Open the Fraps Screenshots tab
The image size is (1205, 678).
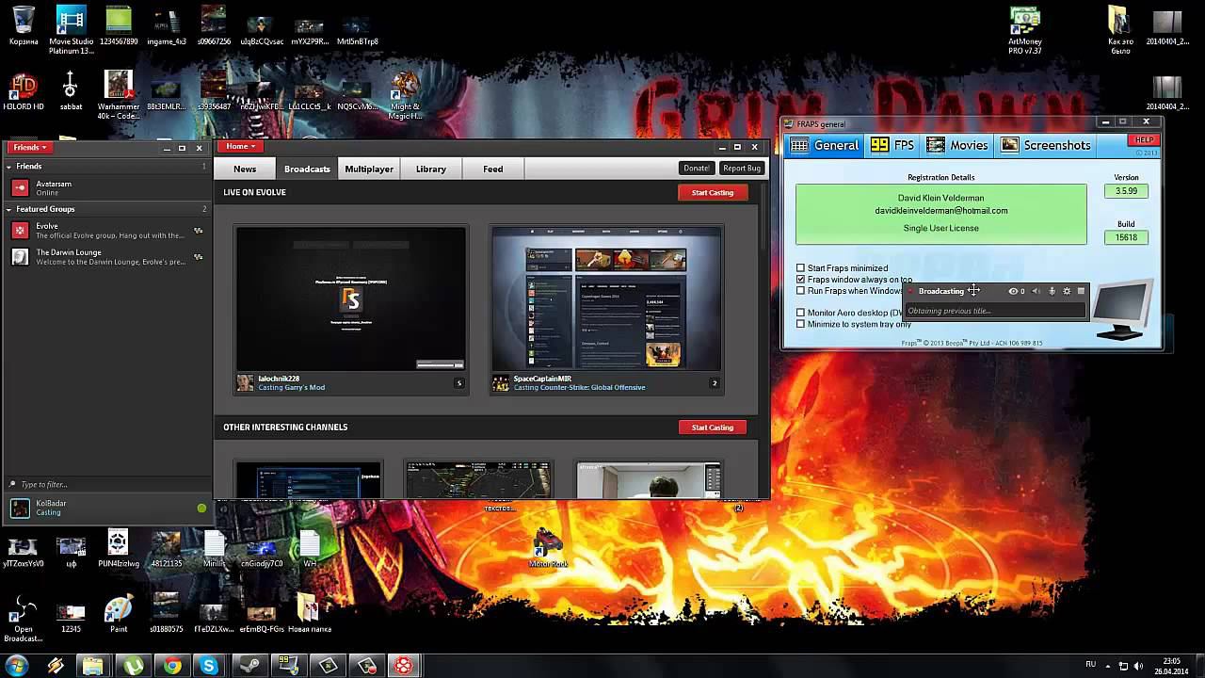[1045, 145]
